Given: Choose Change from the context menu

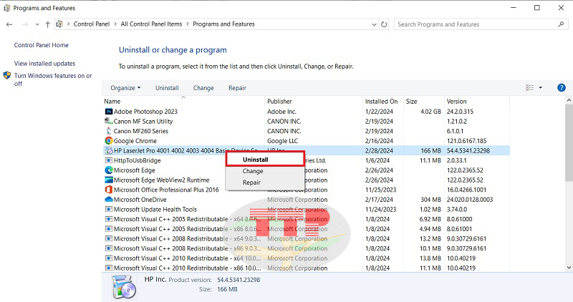Looking at the screenshot, I should [x=264, y=171].
